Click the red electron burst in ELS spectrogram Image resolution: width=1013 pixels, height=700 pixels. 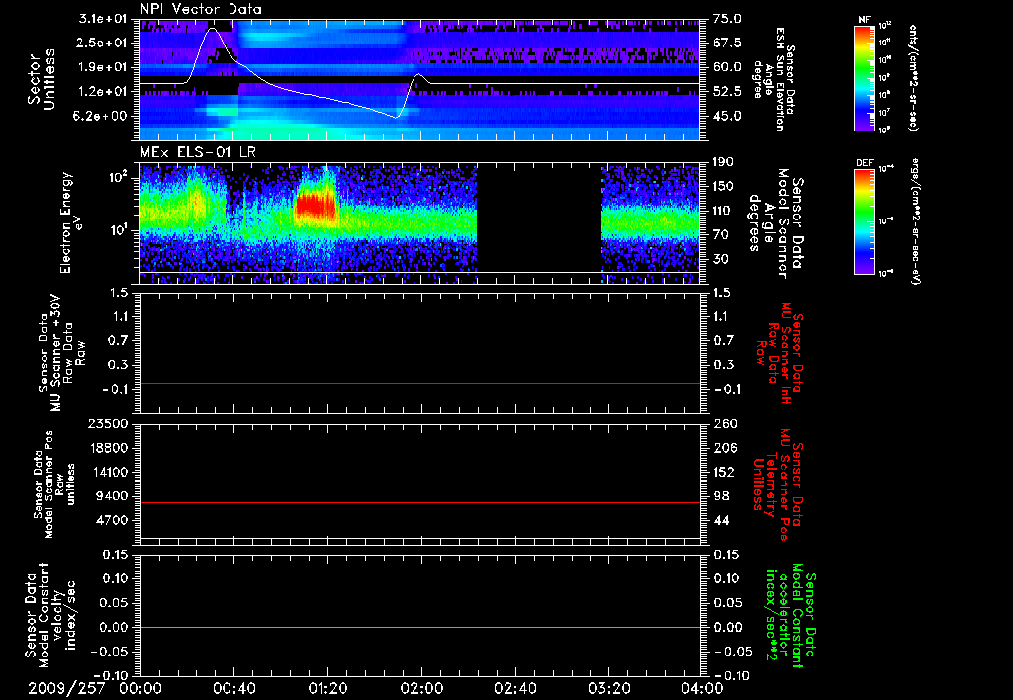pos(316,207)
